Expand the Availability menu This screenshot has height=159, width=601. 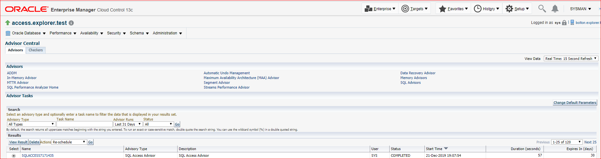[x=92, y=33]
